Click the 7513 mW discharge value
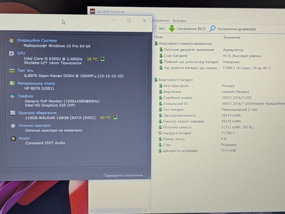Screen dimensions: 285x214 [228, 150]
